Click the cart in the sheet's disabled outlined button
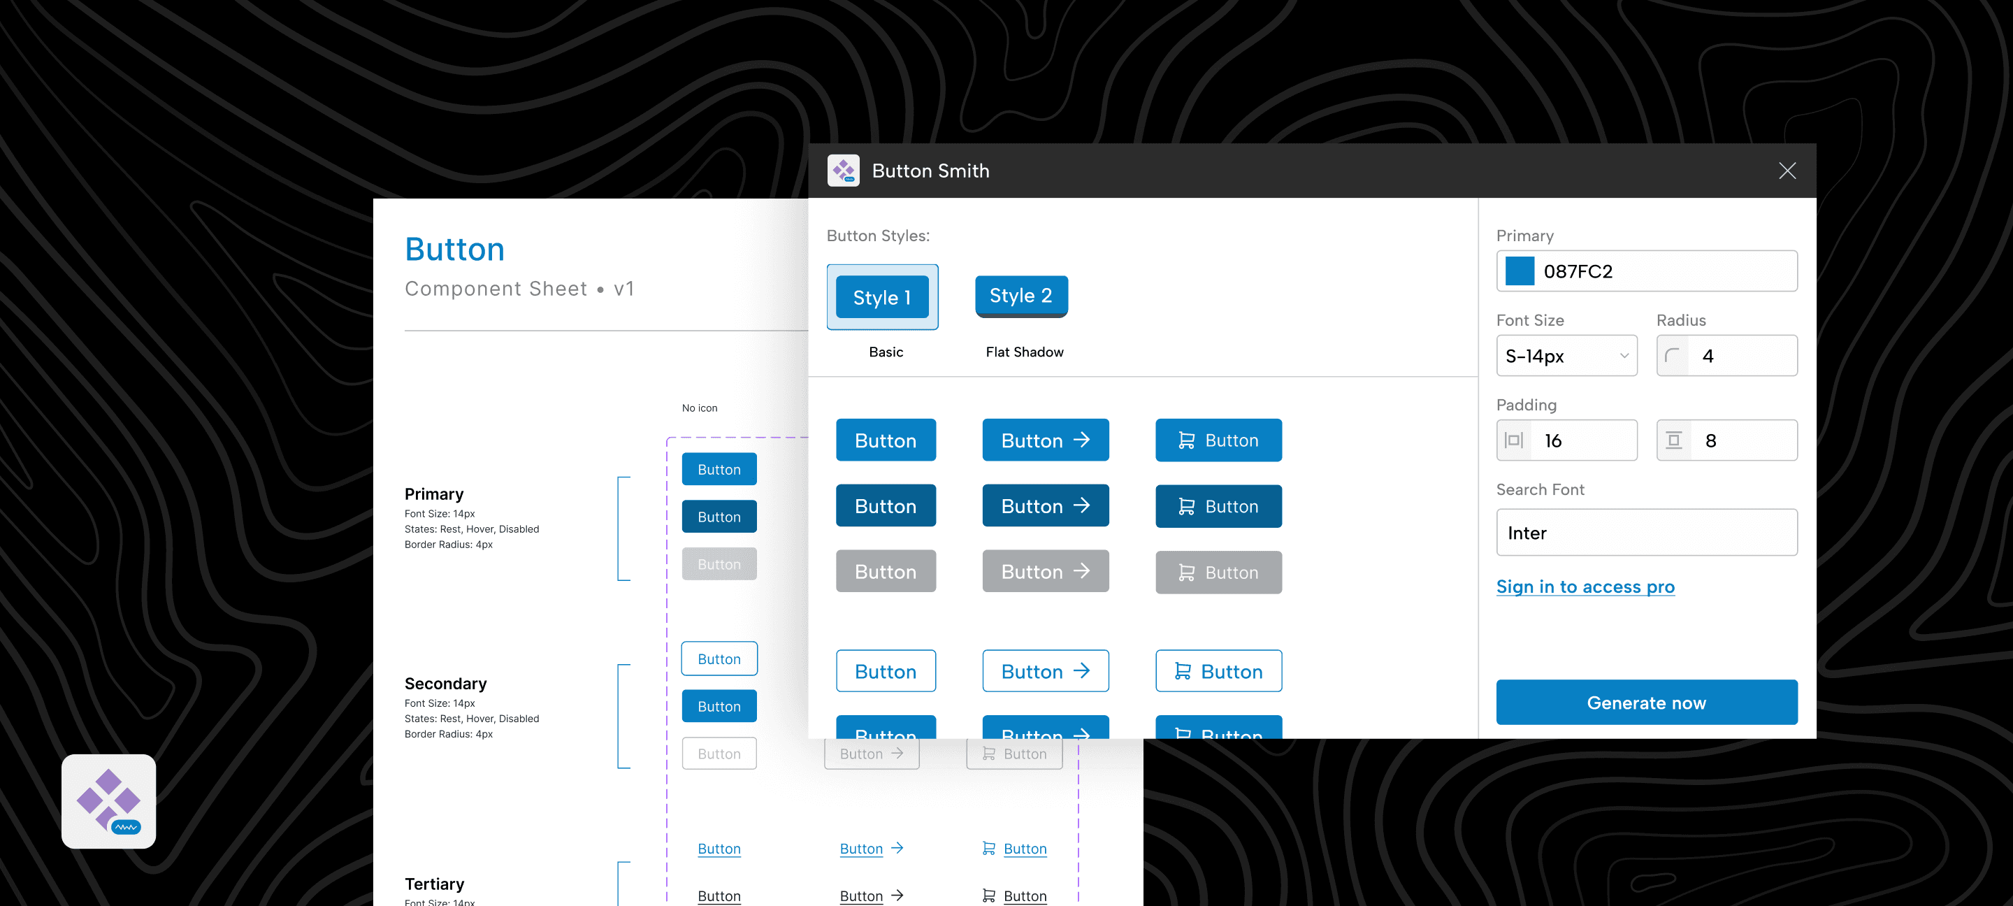This screenshot has width=2013, height=906. coord(988,754)
